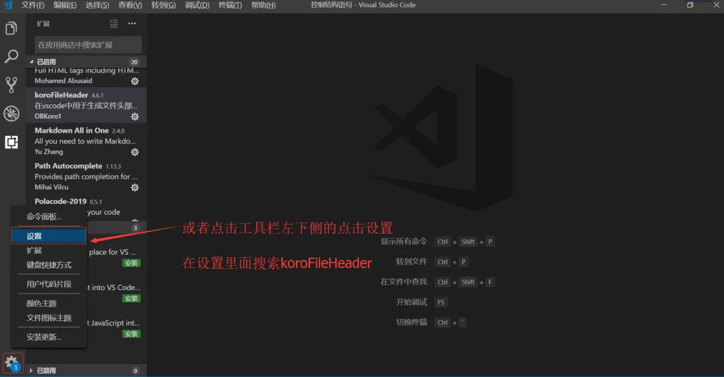
Task: Click 安装 for the 'JavaScript int' extension
Action: pos(131,334)
